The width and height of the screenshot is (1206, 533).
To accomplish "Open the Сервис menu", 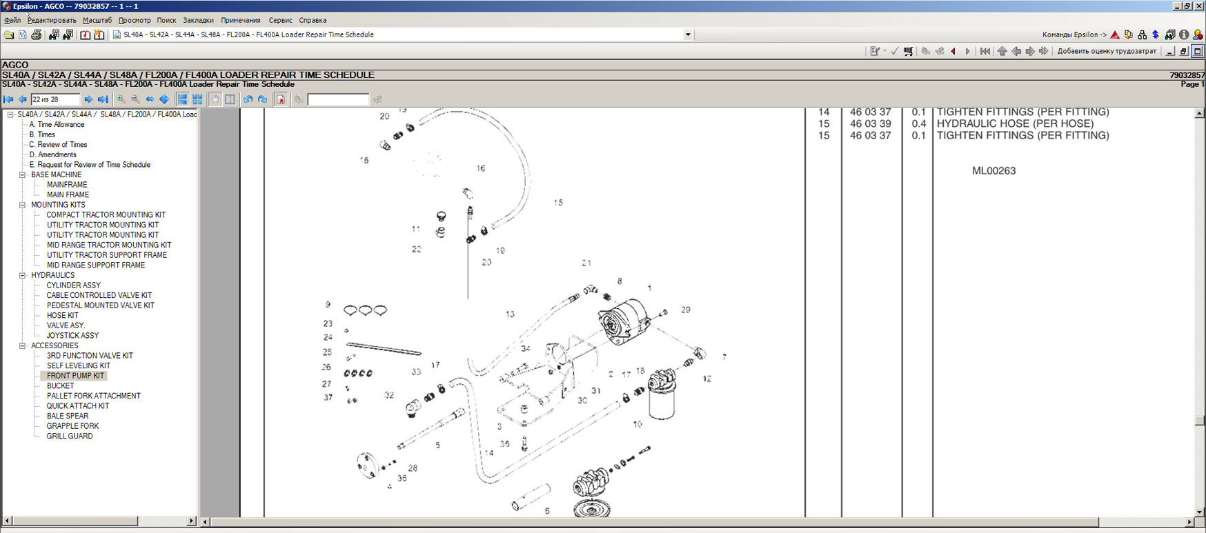I will tap(280, 20).
